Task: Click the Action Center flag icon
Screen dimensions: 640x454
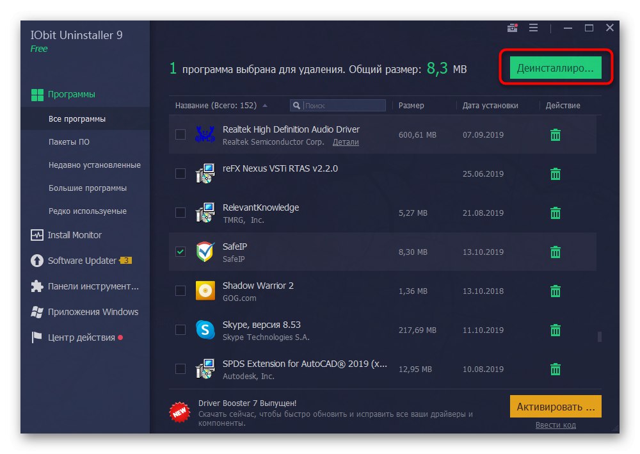Action: [36, 337]
